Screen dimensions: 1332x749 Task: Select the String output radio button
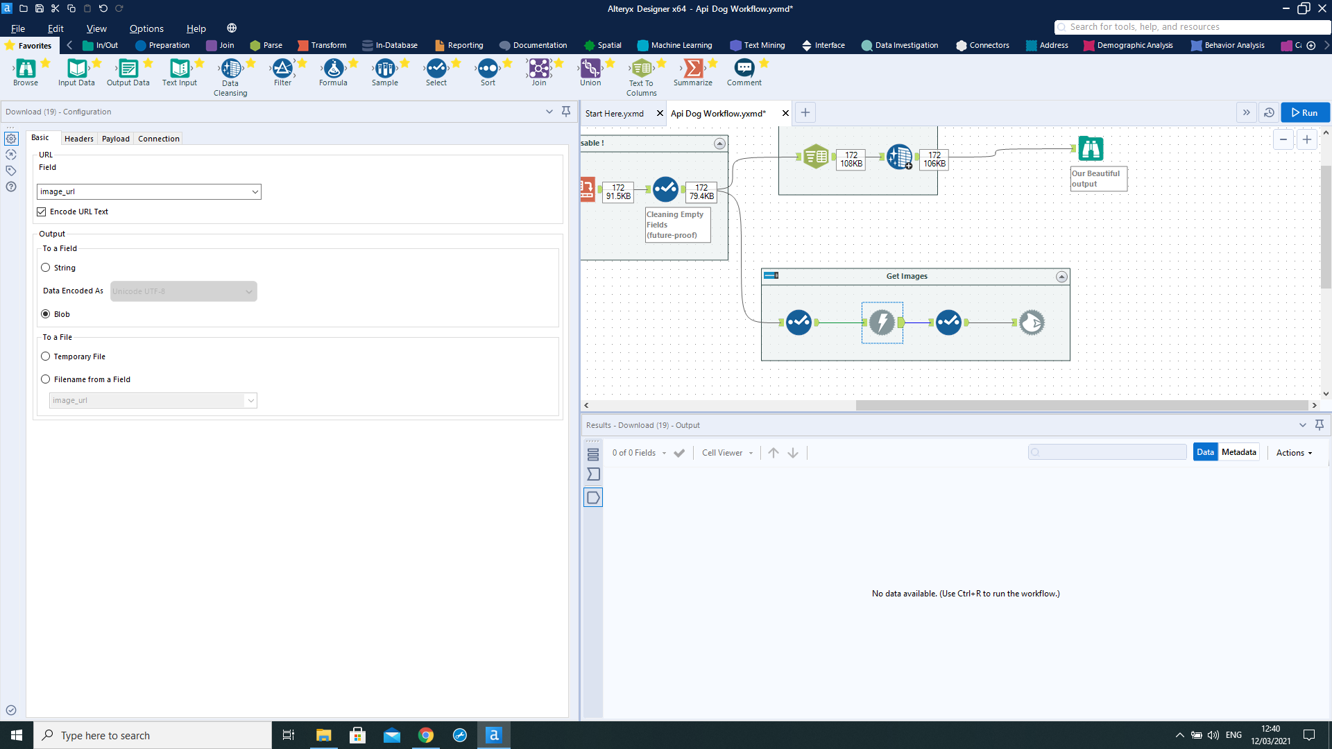click(46, 268)
